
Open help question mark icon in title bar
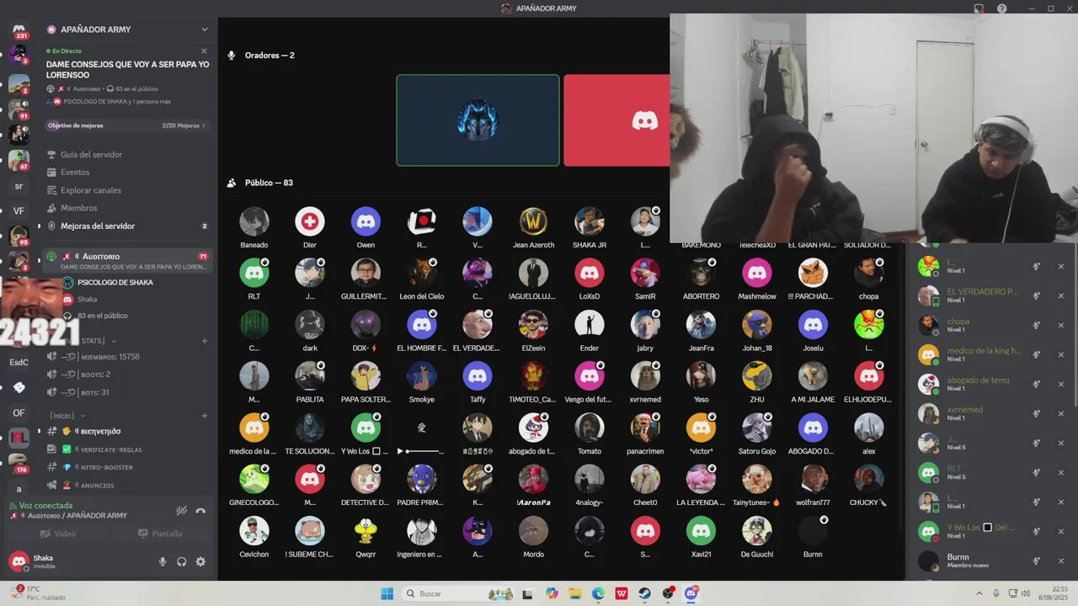click(1001, 8)
